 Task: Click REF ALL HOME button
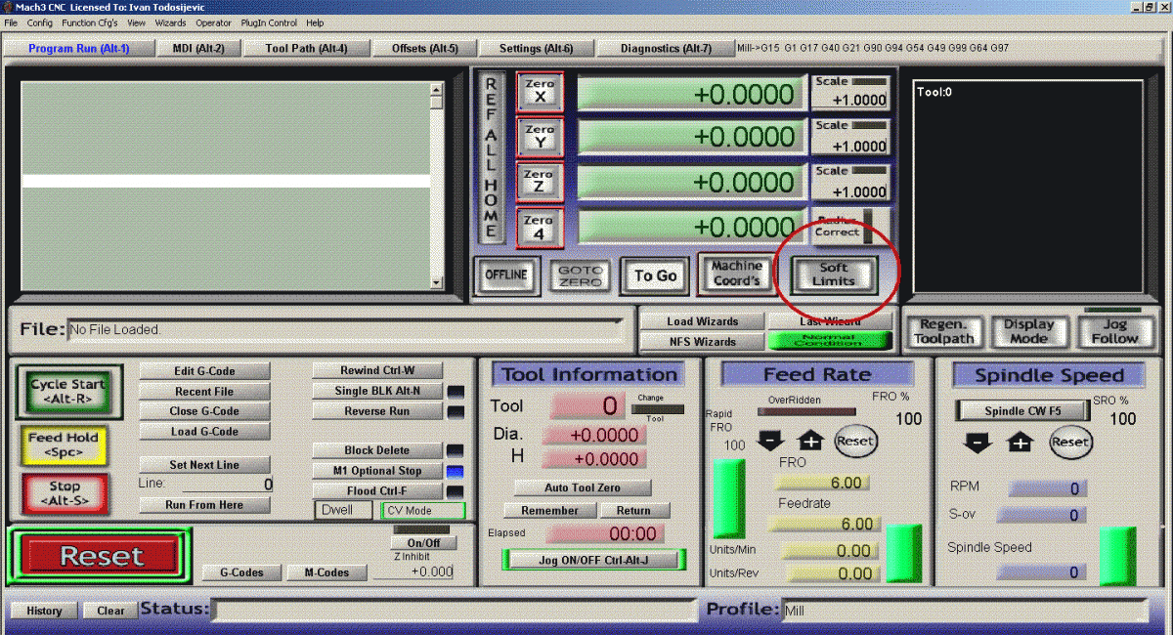[491, 157]
